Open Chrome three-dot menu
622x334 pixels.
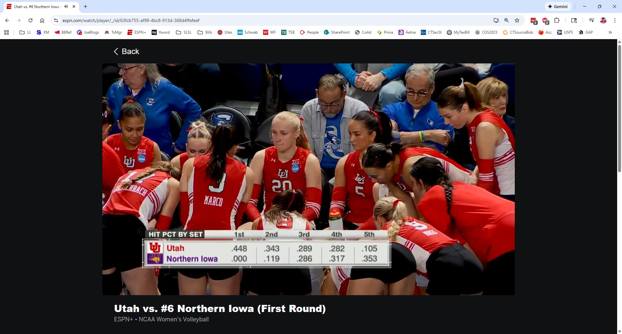point(615,20)
